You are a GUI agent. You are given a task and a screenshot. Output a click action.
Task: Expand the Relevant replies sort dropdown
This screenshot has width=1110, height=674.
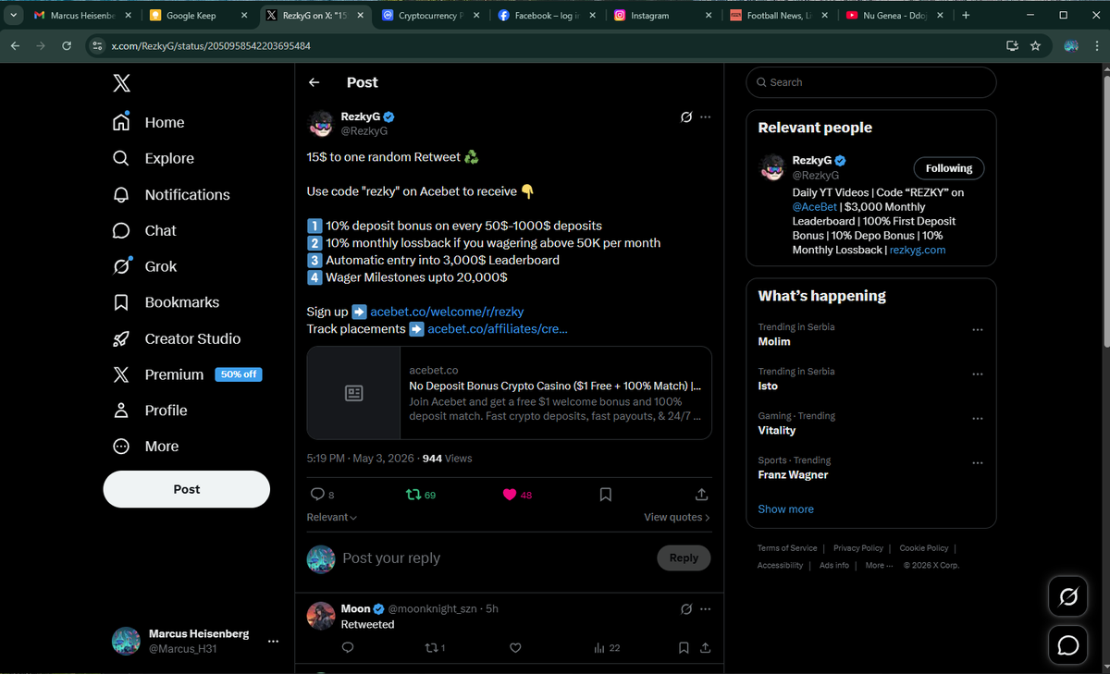(332, 517)
